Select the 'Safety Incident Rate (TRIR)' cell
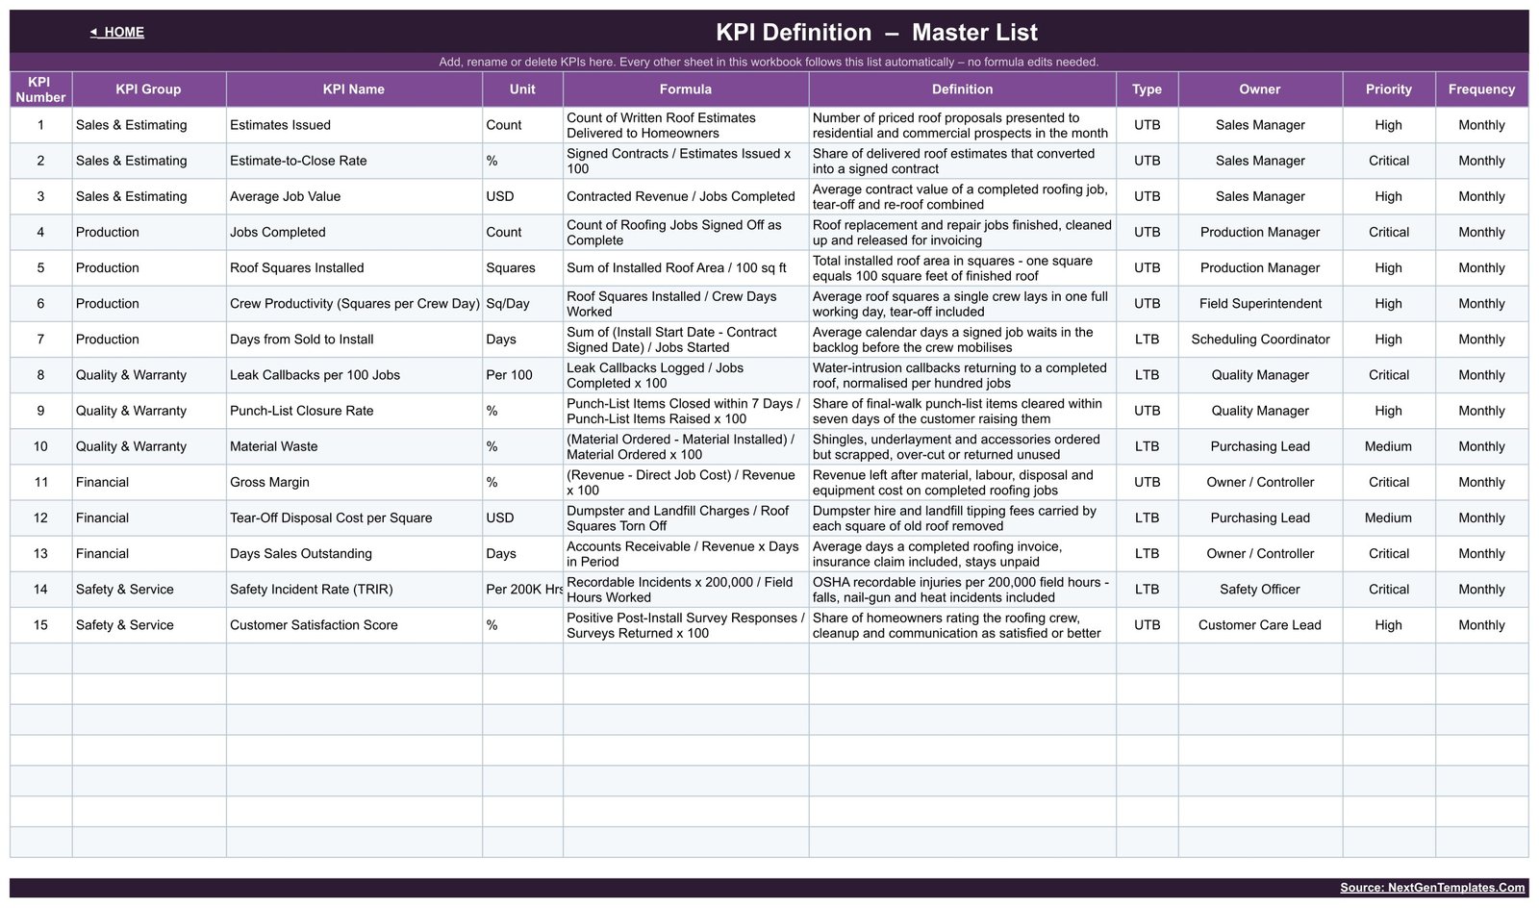The image size is (1539, 908). [x=354, y=589]
